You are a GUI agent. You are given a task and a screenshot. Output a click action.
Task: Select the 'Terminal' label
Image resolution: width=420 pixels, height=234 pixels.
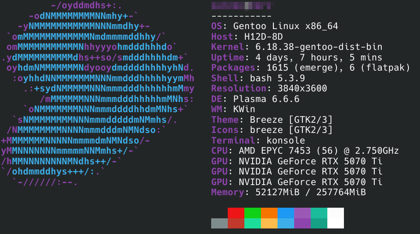pyautogui.click(x=233, y=140)
